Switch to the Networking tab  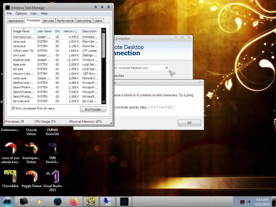click(x=84, y=21)
